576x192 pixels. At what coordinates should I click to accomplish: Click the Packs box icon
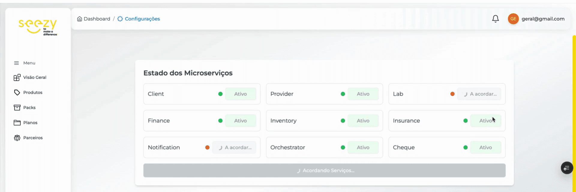(x=17, y=107)
